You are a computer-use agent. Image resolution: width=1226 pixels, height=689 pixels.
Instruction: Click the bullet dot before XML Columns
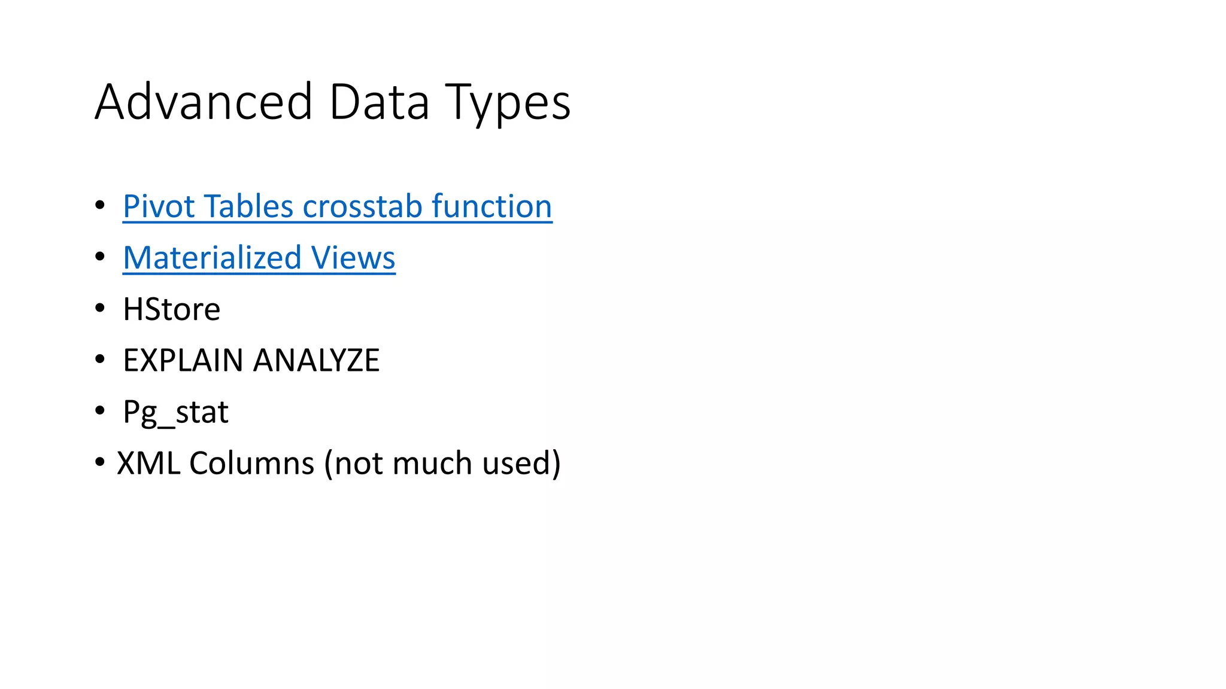pos(100,462)
